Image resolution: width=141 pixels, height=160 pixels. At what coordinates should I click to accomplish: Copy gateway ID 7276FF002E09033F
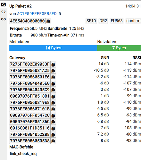(53, 64)
